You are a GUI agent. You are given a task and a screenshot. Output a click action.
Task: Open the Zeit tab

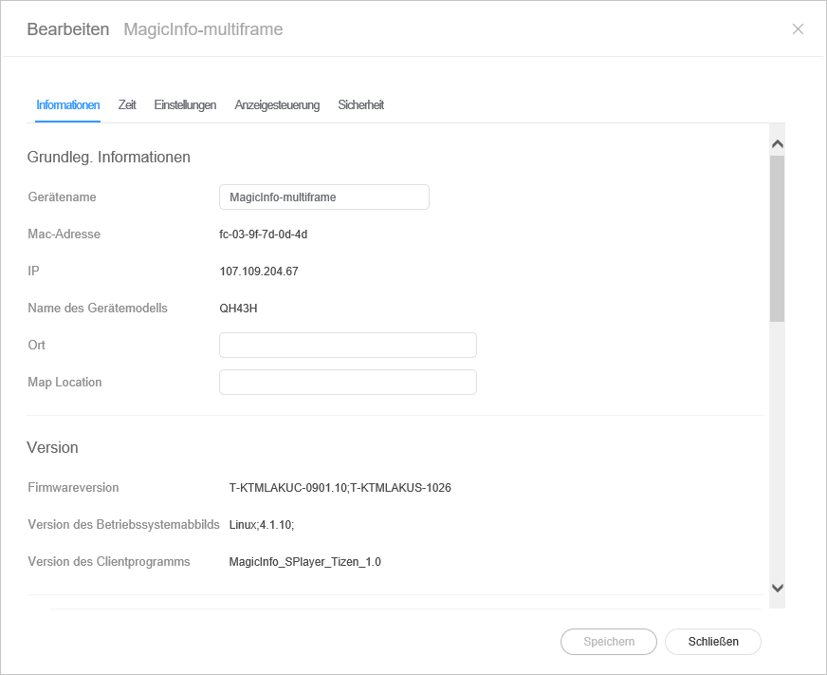pyautogui.click(x=127, y=105)
